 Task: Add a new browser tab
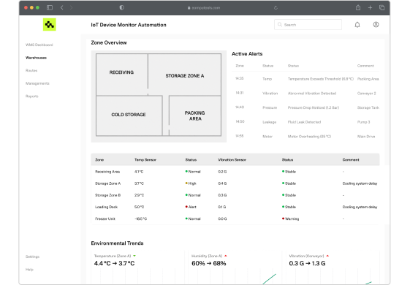[x=370, y=7]
